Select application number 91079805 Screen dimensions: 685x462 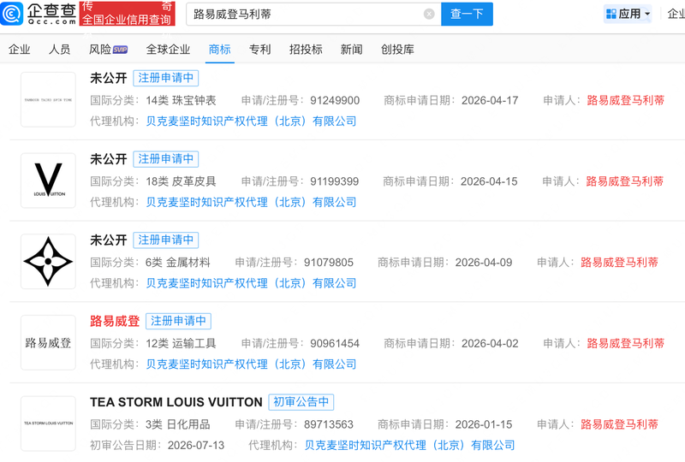coord(329,263)
